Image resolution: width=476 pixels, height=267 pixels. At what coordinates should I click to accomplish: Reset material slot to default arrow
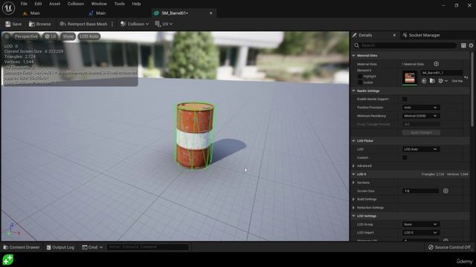[x=466, y=78]
